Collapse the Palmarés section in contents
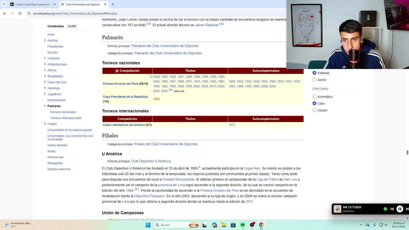 tap(45, 106)
